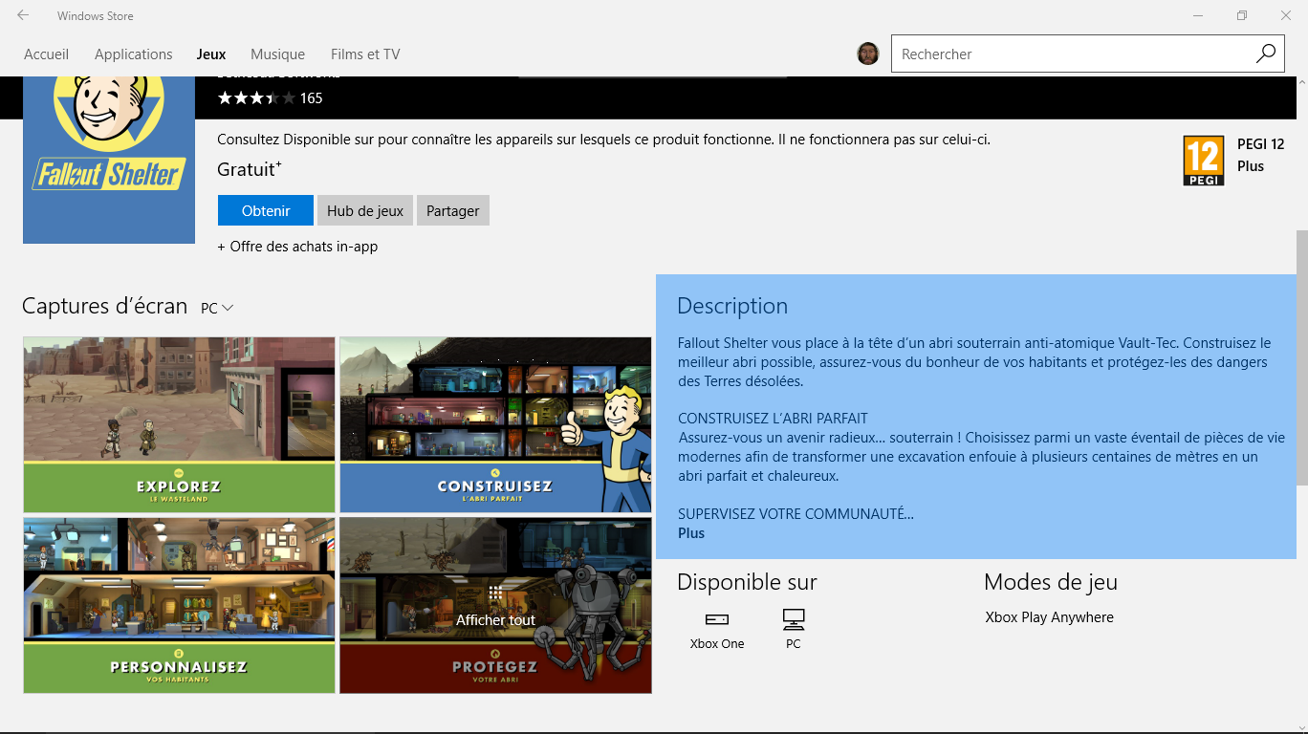Open the Construisez screenshot
The height and width of the screenshot is (734, 1308).
pyautogui.click(x=495, y=424)
